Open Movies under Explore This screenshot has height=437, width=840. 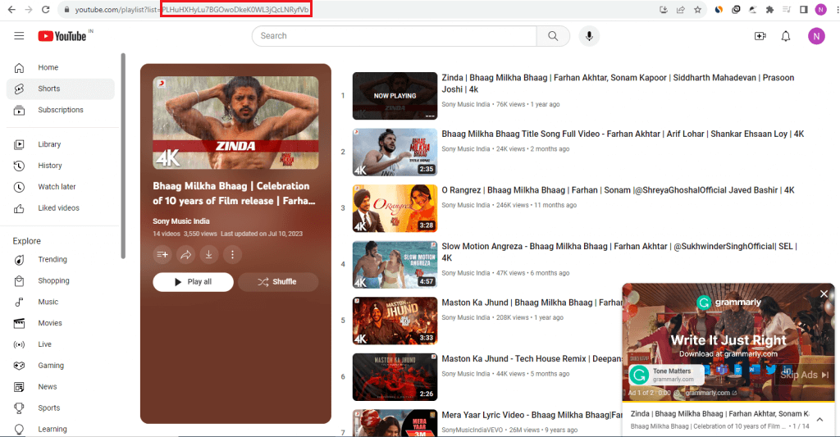[x=61, y=323]
